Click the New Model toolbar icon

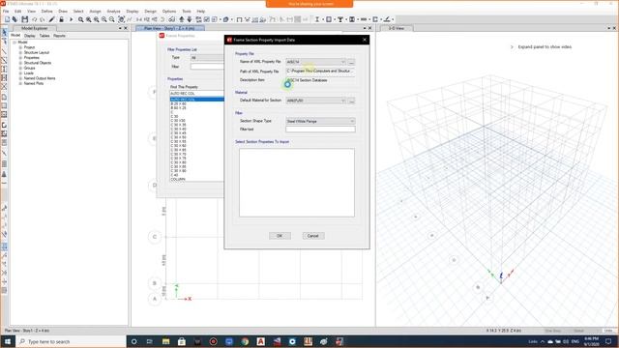(x=7, y=19)
